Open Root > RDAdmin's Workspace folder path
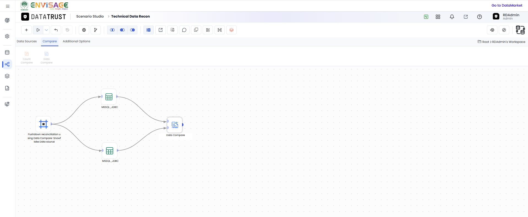This screenshot has height=217, width=528. pos(501,42)
